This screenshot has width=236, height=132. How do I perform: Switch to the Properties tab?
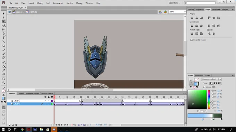point(200,9)
